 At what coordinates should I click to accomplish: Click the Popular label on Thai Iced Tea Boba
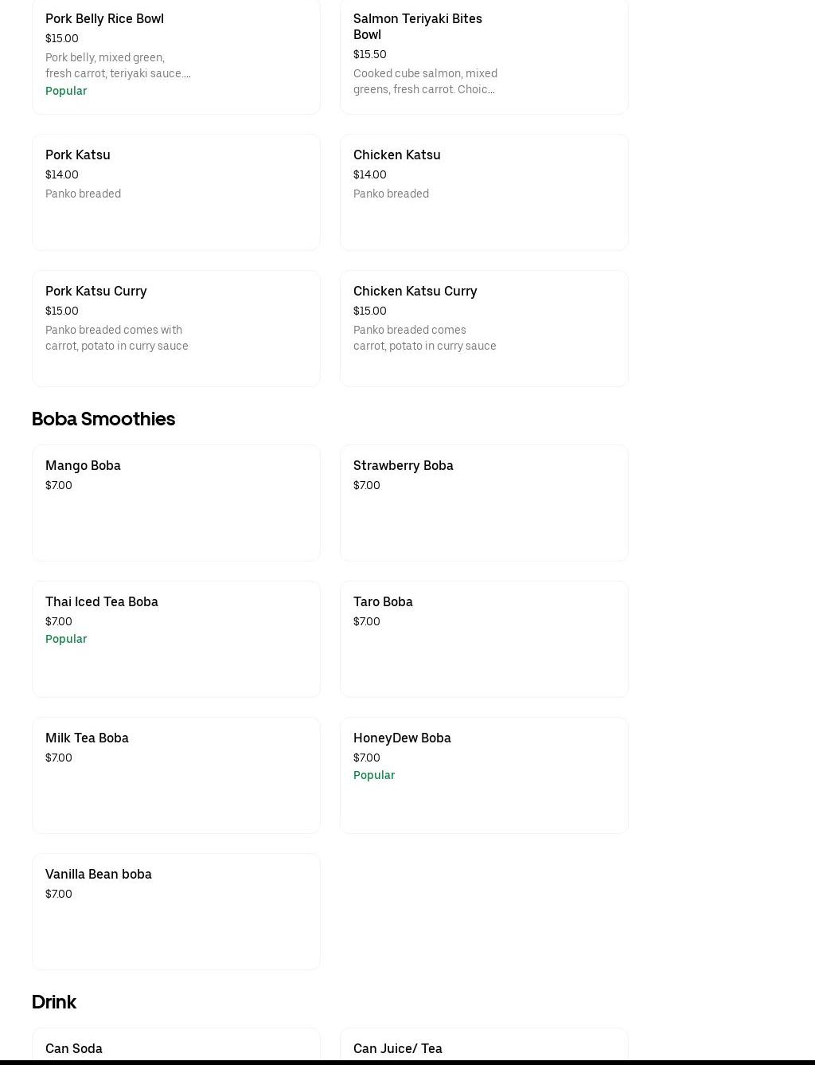coord(66,639)
